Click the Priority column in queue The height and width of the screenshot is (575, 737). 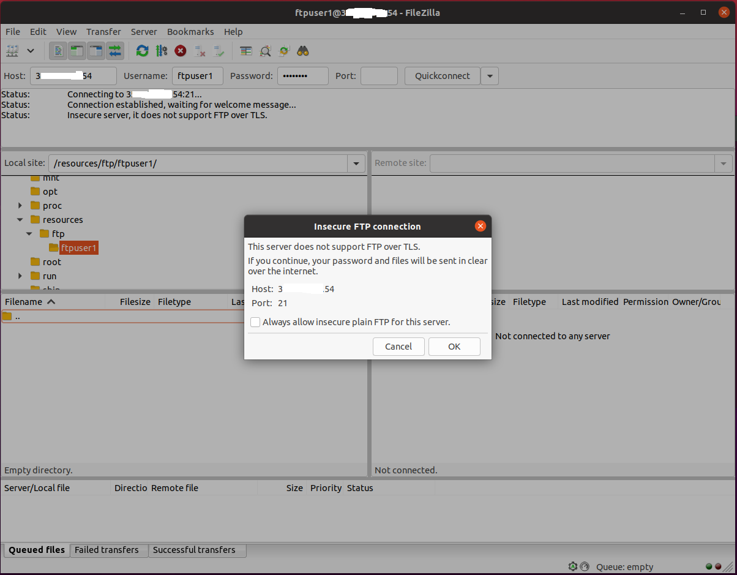click(325, 488)
